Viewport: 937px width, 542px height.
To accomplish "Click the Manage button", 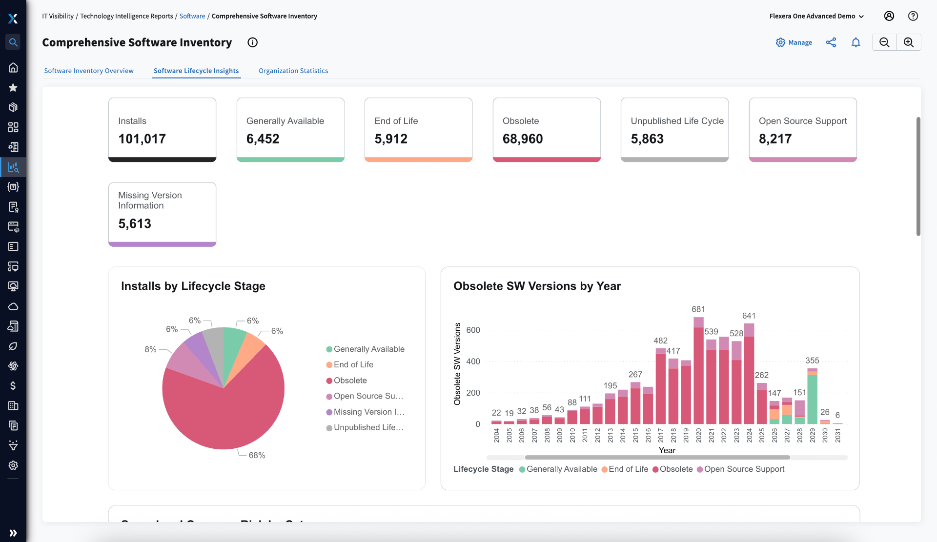I will (794, 42).
